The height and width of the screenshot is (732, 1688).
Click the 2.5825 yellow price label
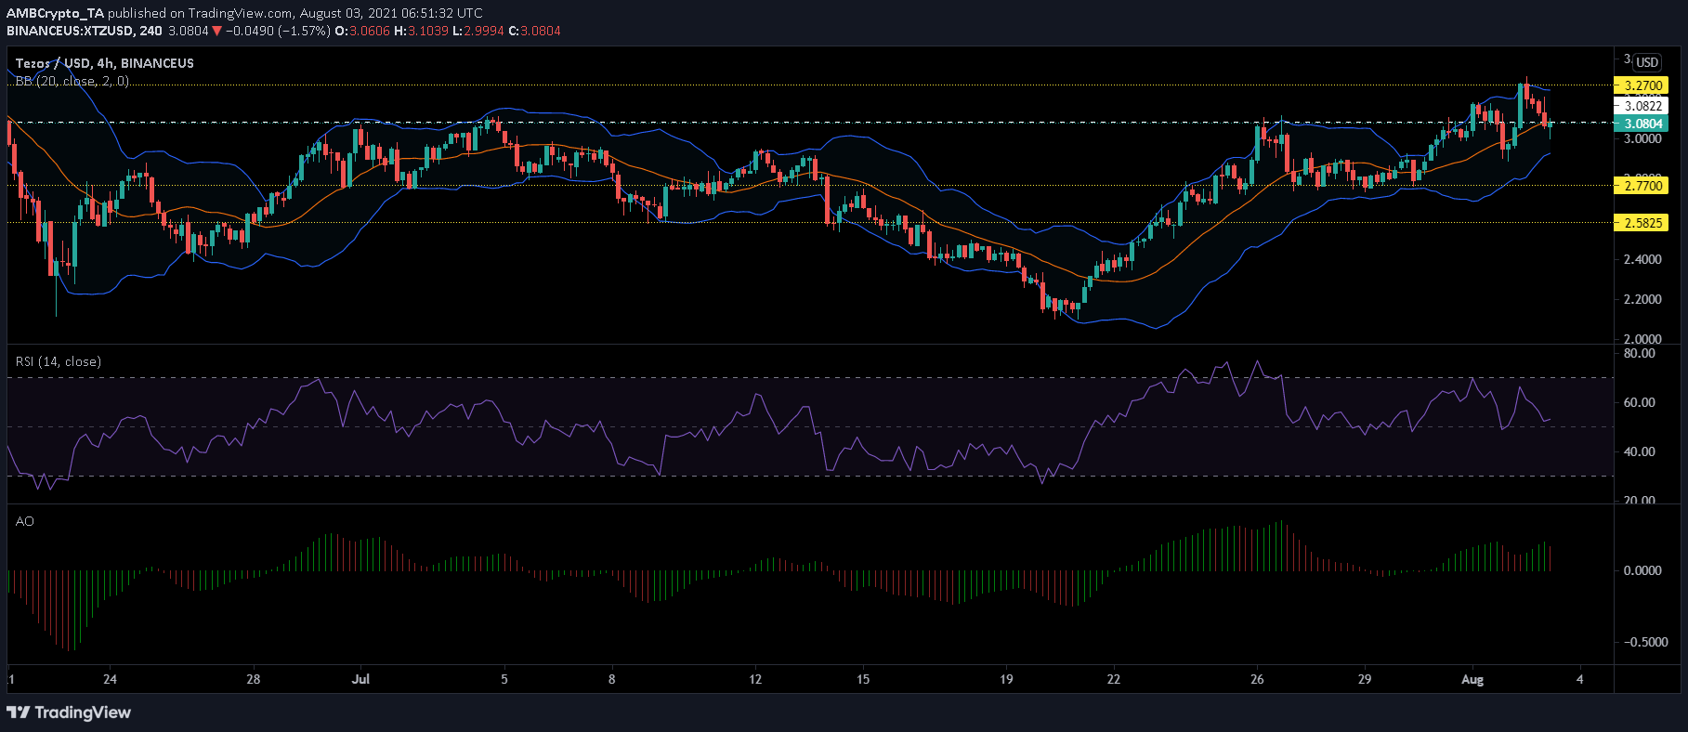click(1642, 223)
